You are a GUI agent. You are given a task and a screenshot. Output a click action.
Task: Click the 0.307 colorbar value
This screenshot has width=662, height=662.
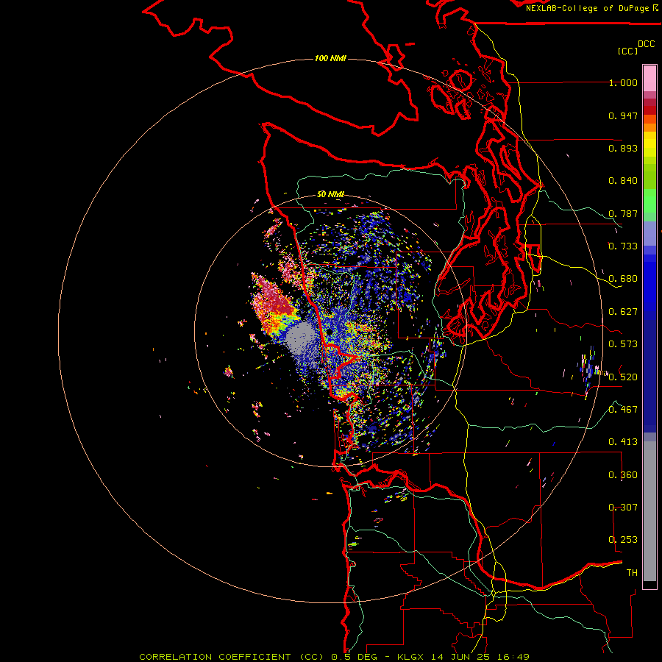(623, 507)
